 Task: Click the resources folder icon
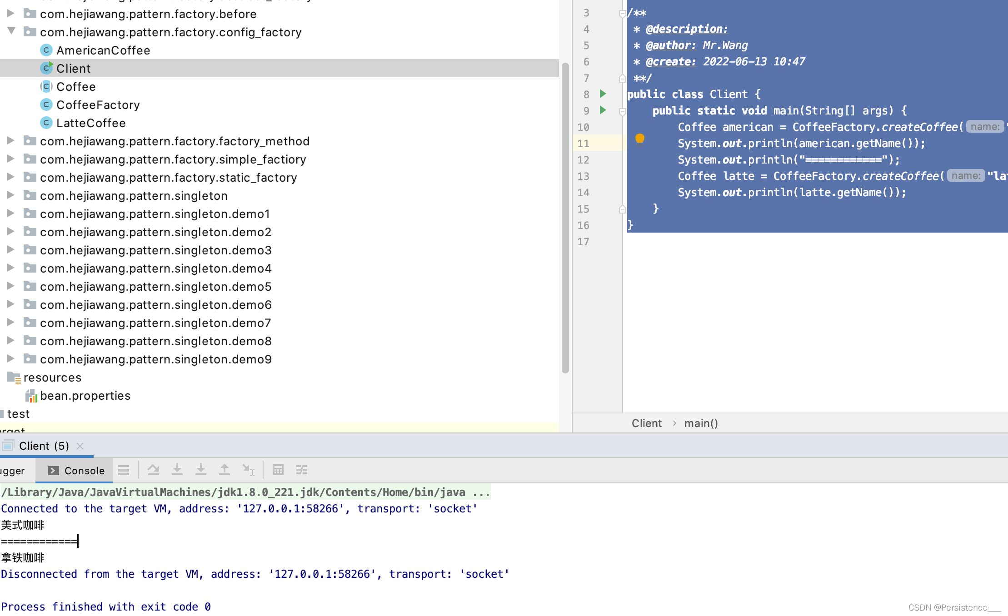[x=14, y=378]
